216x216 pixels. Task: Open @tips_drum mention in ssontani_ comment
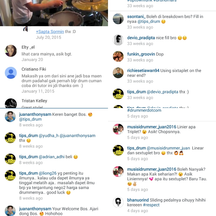point(149,22)
